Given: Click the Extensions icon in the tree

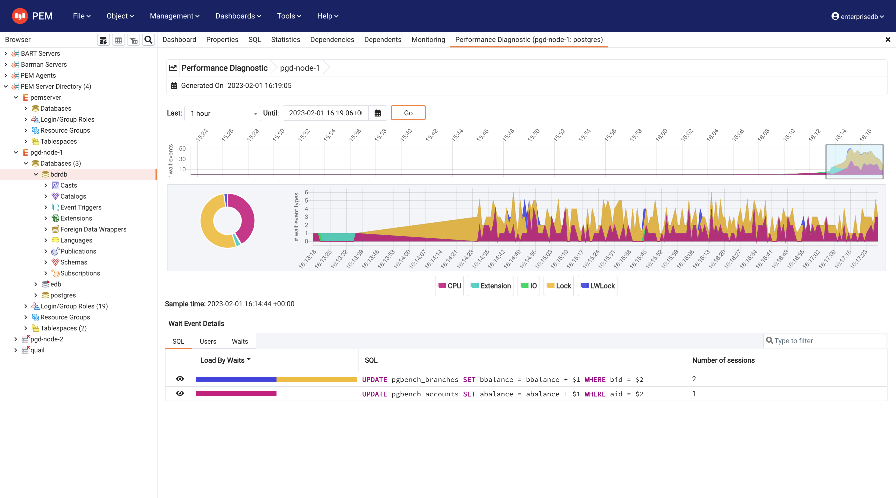Looking at the screenshot, I should (55, 218).
